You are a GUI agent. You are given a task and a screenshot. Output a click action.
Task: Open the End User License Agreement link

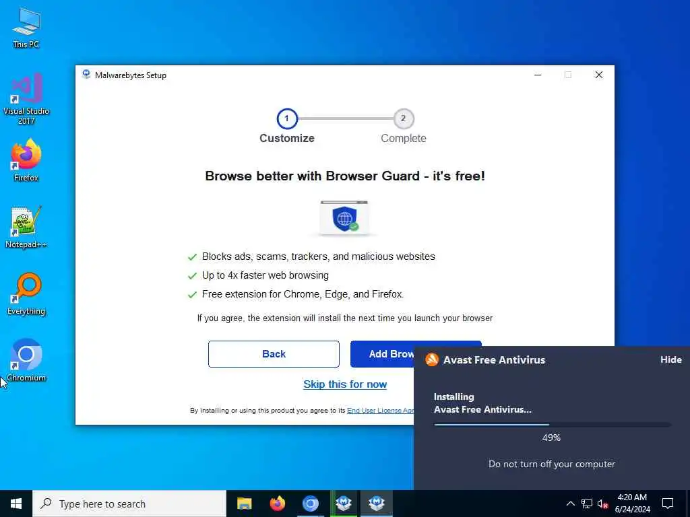click(380, 410)
